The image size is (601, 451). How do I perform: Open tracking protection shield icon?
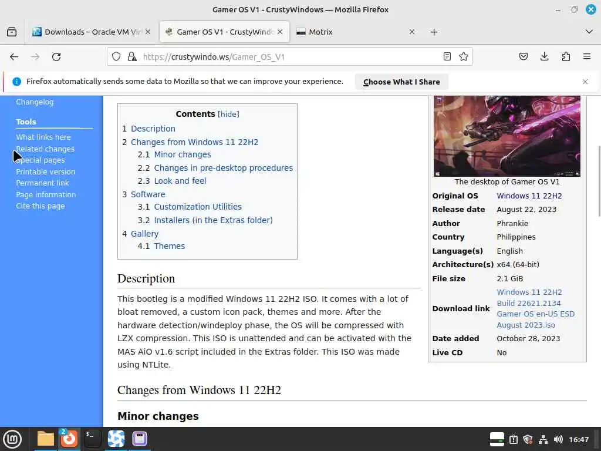pos(116,57)
